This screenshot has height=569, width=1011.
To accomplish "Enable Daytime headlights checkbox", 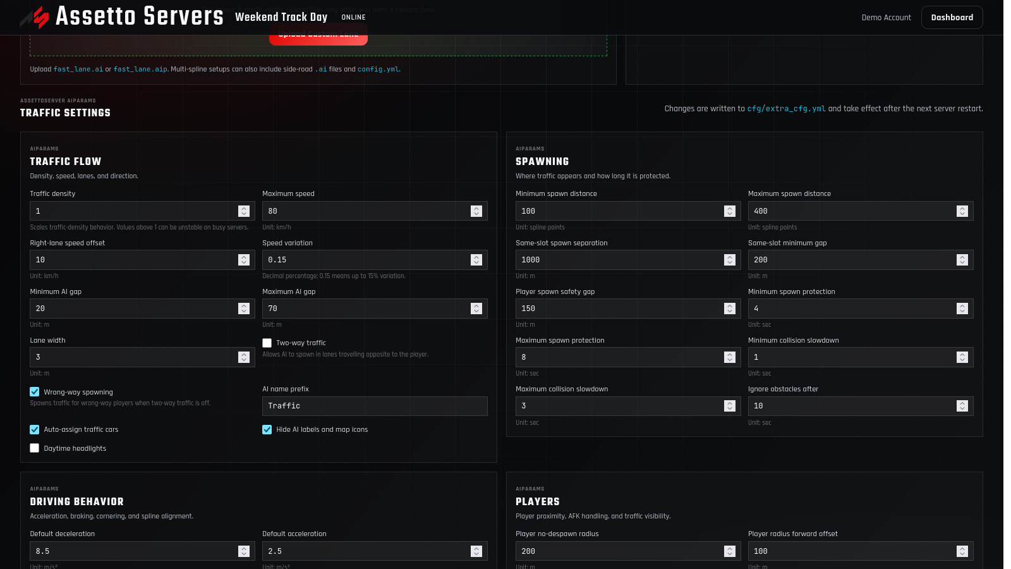I will click(x=35, y=448).
